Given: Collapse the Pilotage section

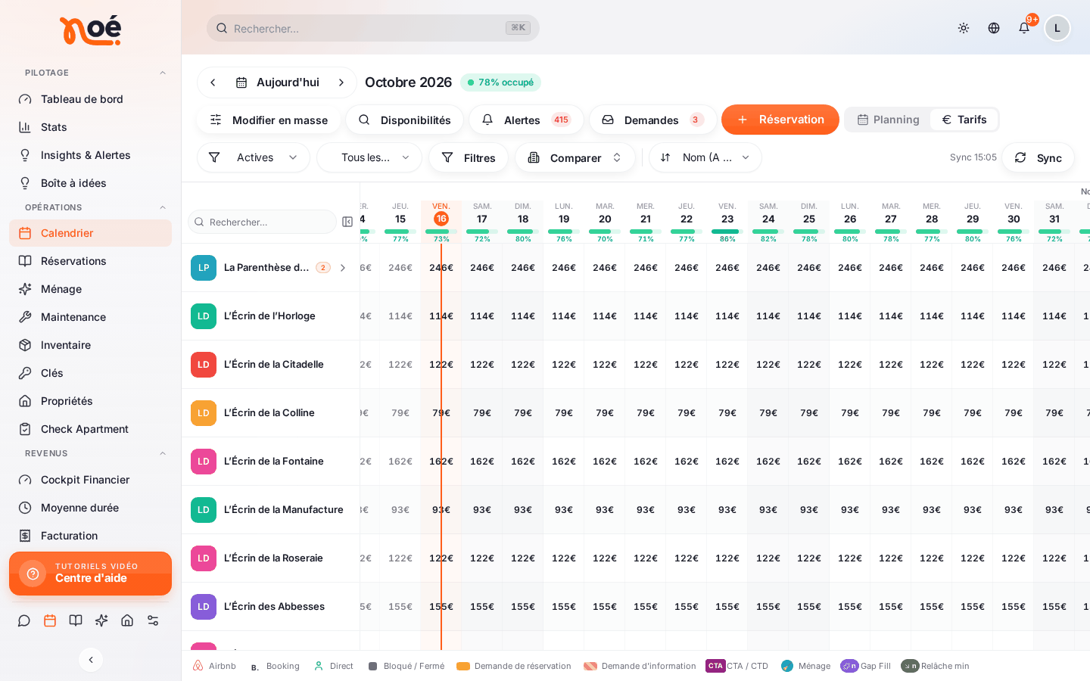Looking at the screenshot, I should point(163,73).
